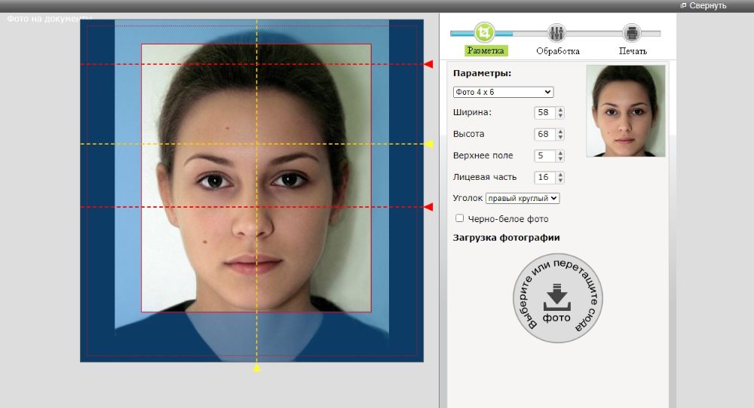754x408 pixels.
Task: Click the Печать printer icon
Action: tap(632, 33)
